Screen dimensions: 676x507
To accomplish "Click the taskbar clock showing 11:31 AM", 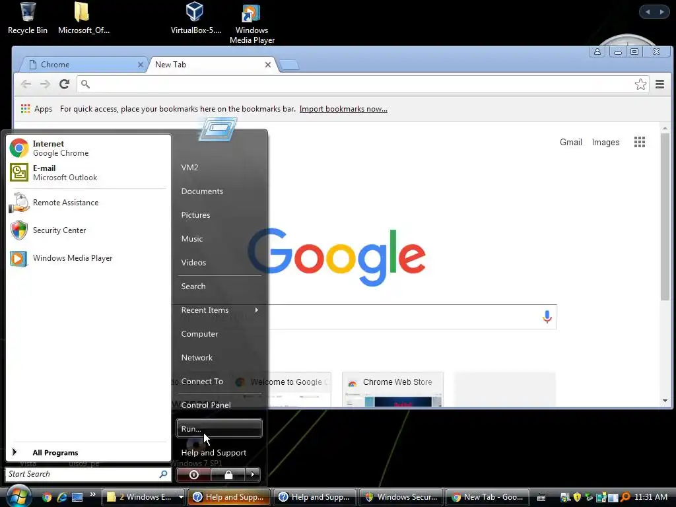I will click(x=650, y=497).
